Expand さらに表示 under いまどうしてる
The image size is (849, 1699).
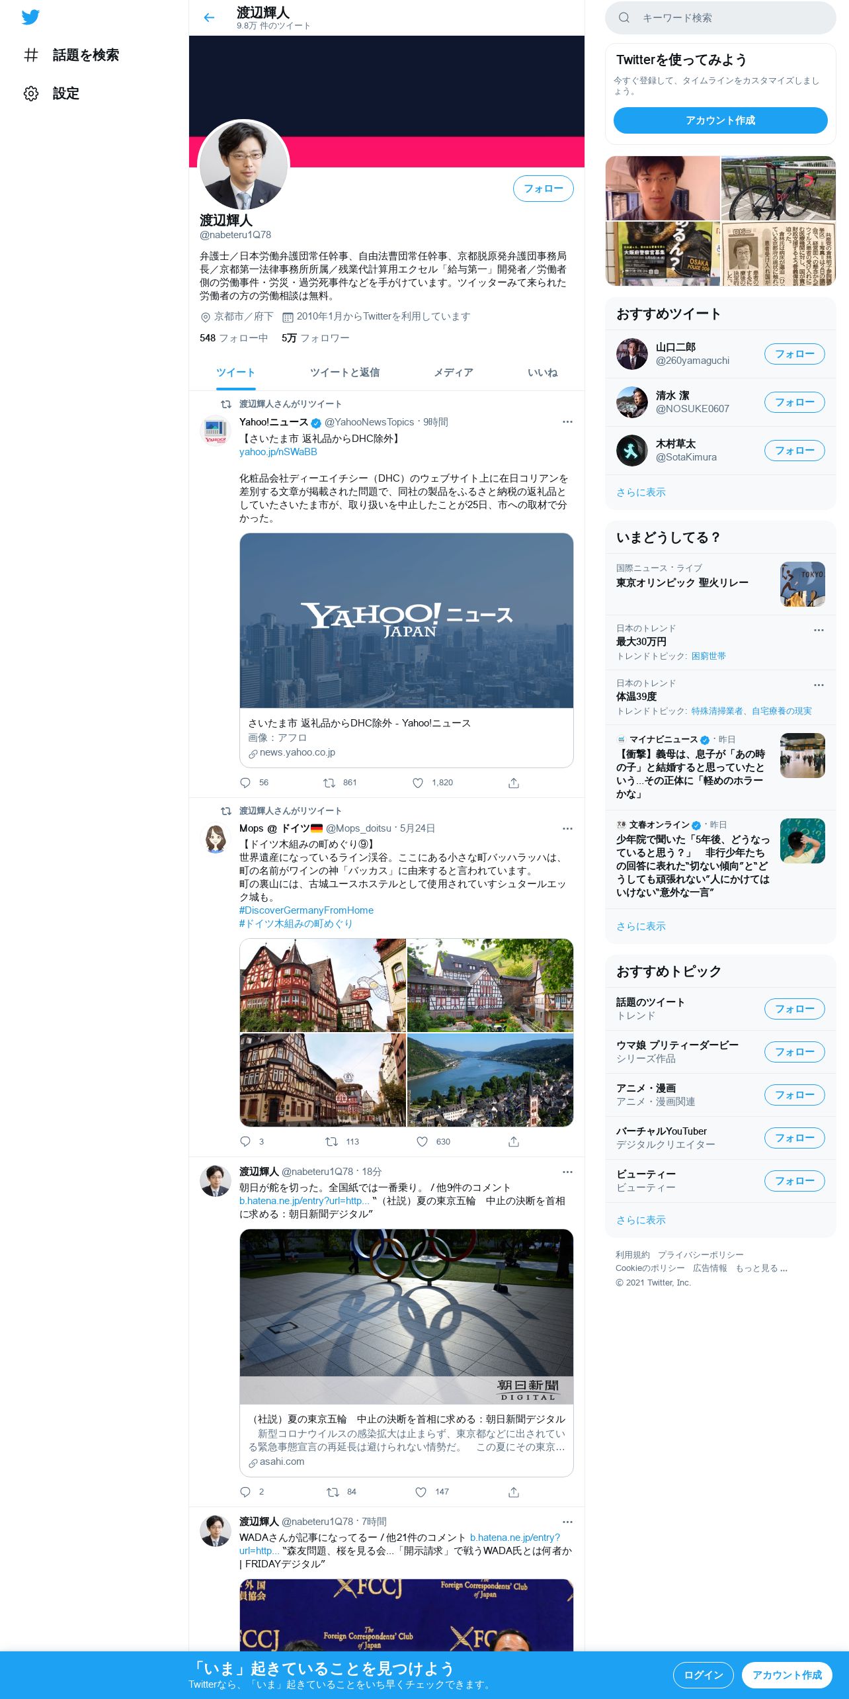click(641, 926)
